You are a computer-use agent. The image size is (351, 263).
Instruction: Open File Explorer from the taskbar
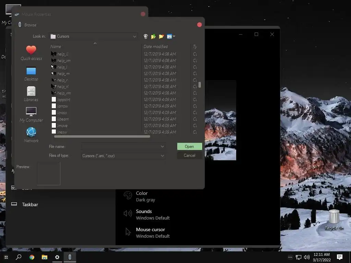tap(45, 257)
